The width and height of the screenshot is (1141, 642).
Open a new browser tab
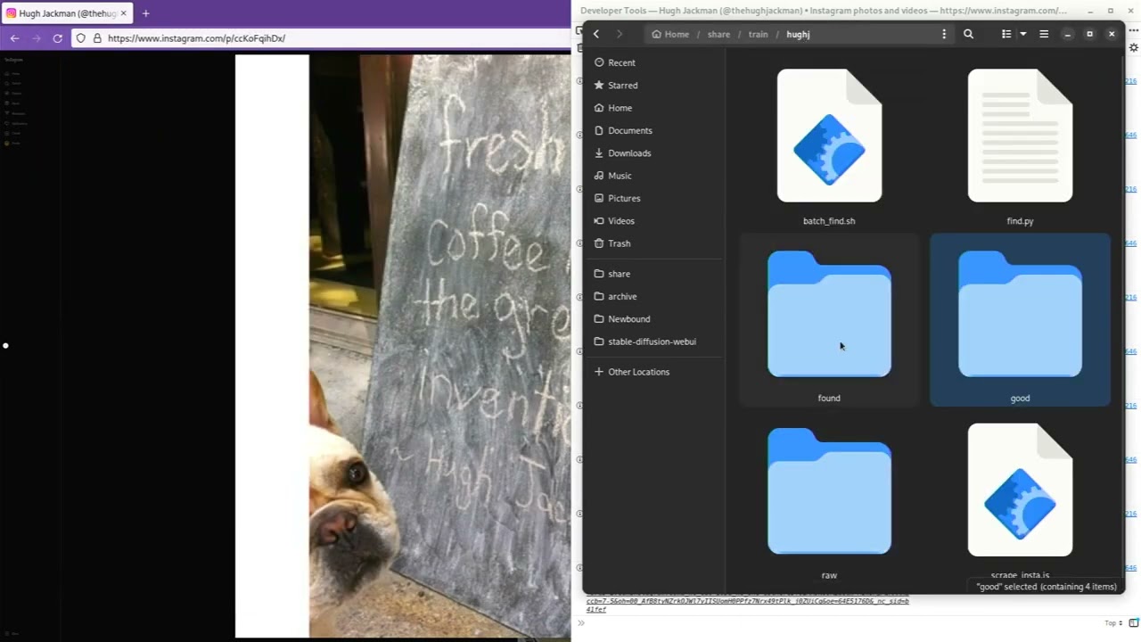[145, 13]
